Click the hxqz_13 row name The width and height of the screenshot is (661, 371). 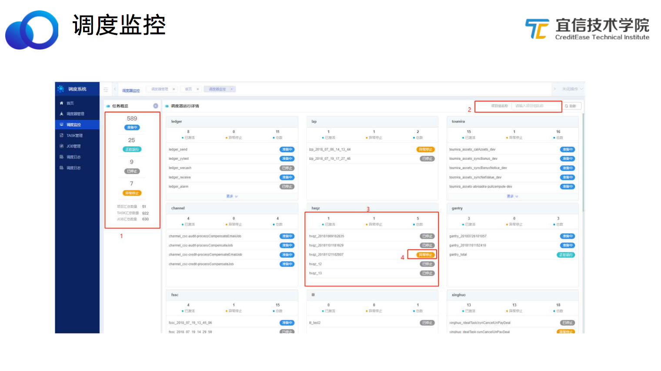point(315,273)
